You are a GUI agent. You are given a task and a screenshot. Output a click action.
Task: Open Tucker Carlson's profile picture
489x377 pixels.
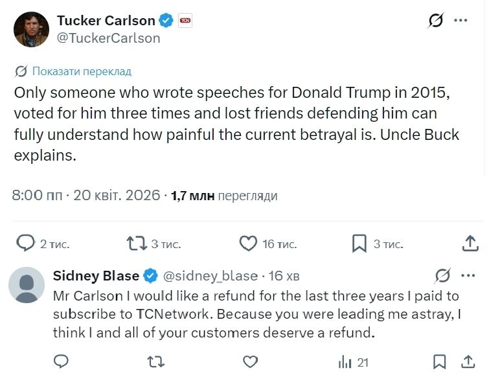(30, 29)
